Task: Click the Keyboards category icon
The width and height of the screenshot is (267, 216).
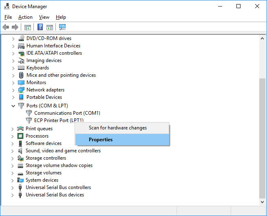Action: [21, 68]
